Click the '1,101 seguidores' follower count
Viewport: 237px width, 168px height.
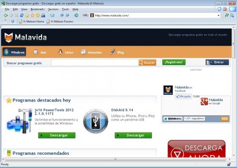click(194, 118)
